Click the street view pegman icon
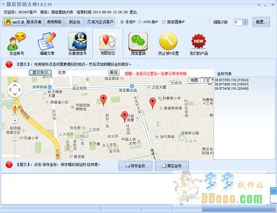The width and height of the screenshot is (277, 213). 15,109
